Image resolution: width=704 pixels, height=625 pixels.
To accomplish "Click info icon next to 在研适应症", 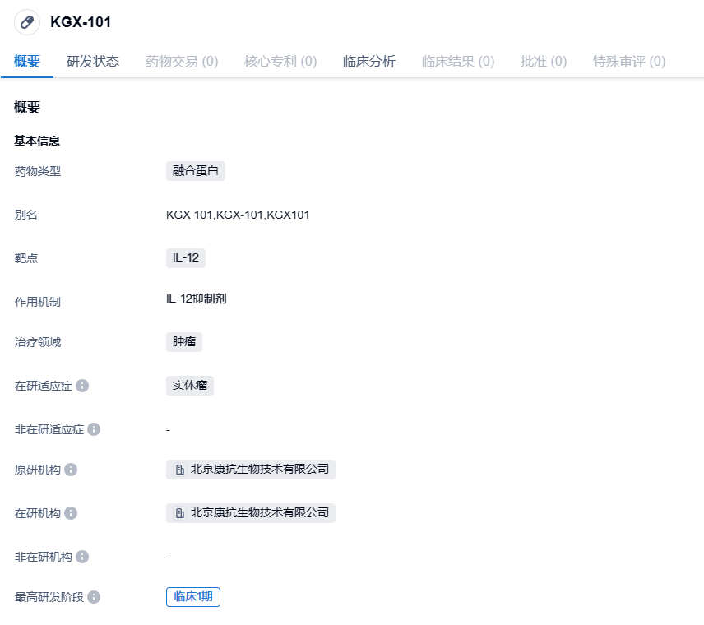I will pos(82,386).
